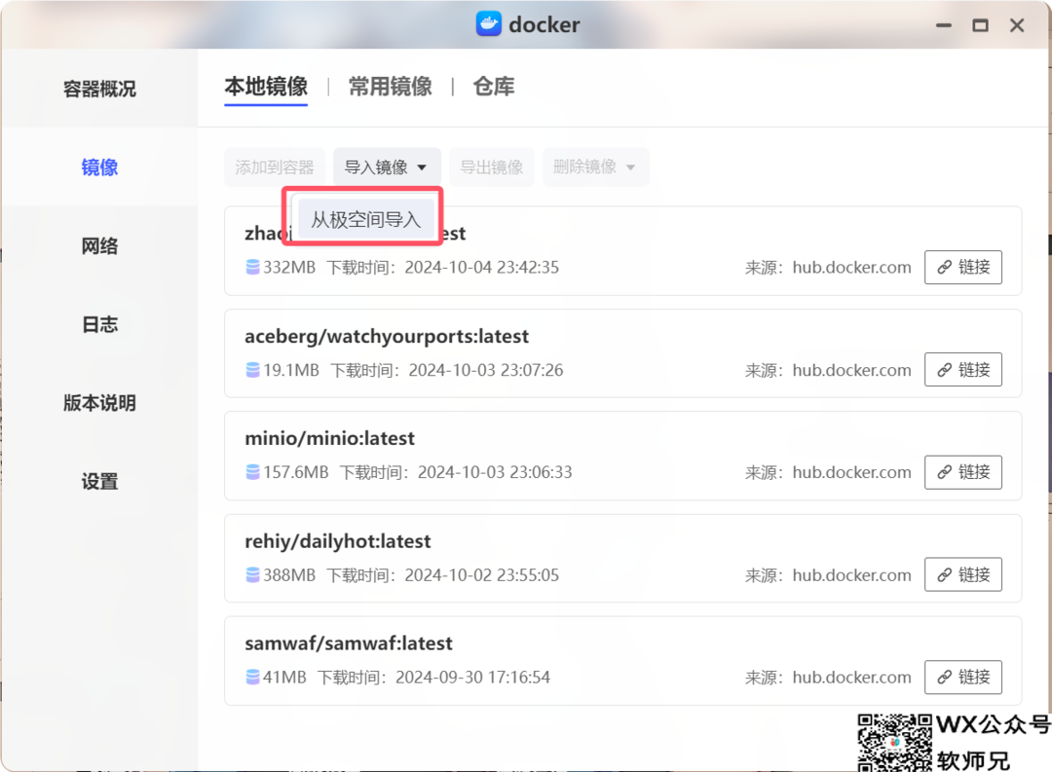Select the rehiy/dailyhot:latest image name
Image resolution: width=1052 pixels, height=772 pixels.
(x=337, y=541)
